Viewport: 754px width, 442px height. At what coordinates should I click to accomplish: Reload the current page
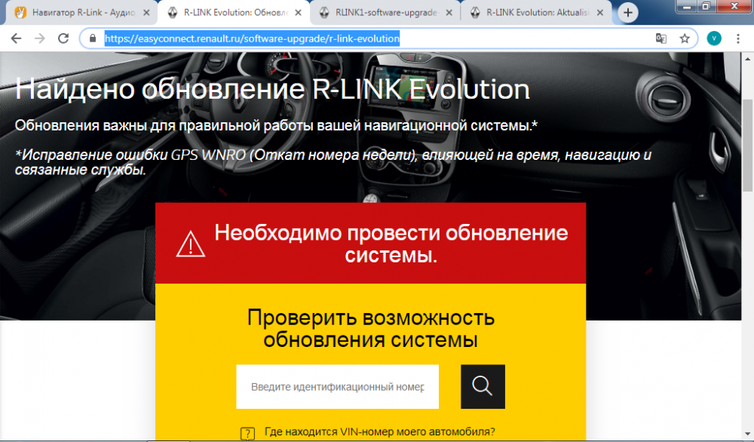(63, 38)
